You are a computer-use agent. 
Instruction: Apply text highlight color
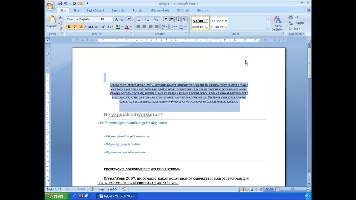pyautogui.click(x=118, y=27)
